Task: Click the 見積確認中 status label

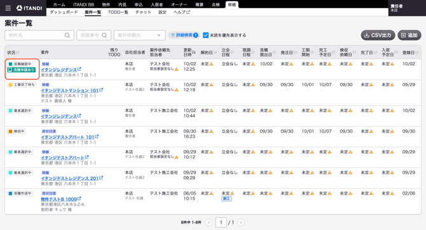Action: point(20,64)
